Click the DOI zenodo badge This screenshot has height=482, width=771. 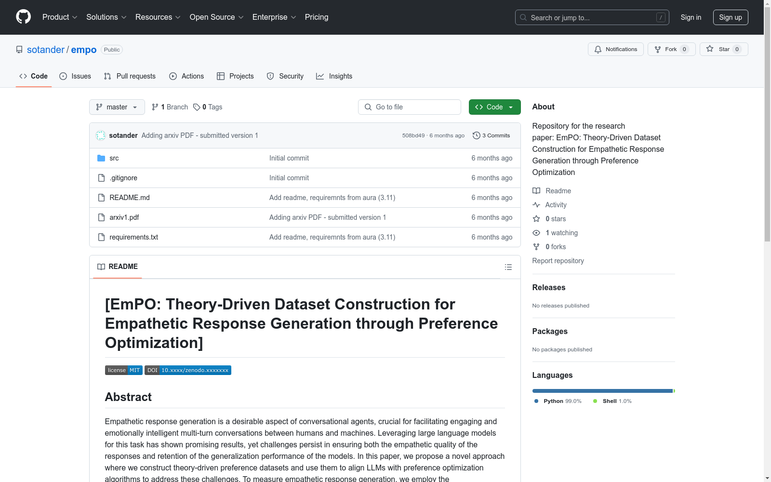[x=188, y=370]
